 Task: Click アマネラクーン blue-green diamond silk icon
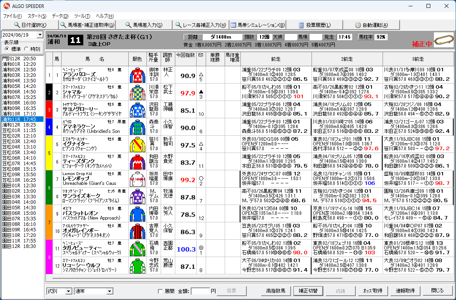137,127
